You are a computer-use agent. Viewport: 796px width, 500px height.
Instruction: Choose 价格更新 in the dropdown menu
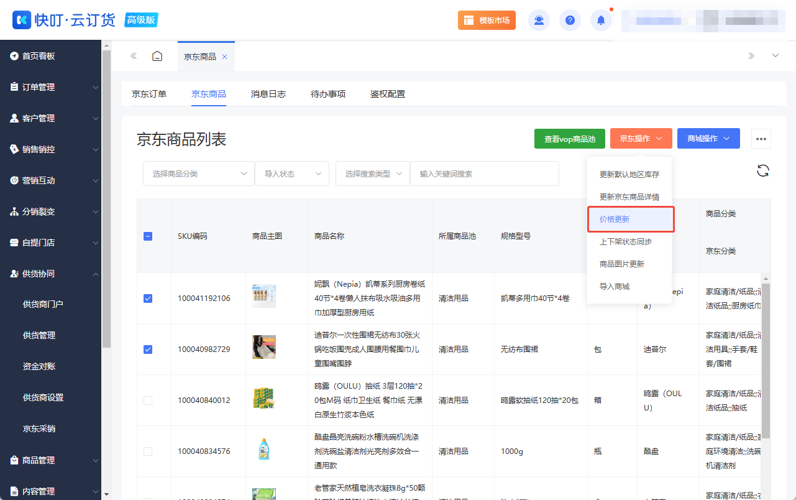631,220
